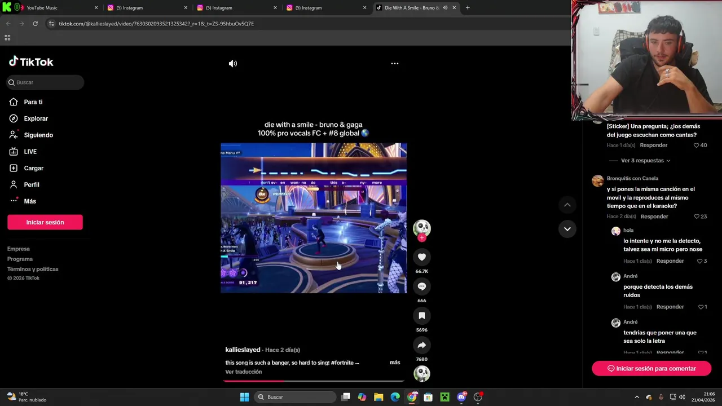Viewport: 722px width, 406px height.
Task: Reply to Bronquitis con Canela's comment
Action: pyautogui.click(x=654, y=217)
